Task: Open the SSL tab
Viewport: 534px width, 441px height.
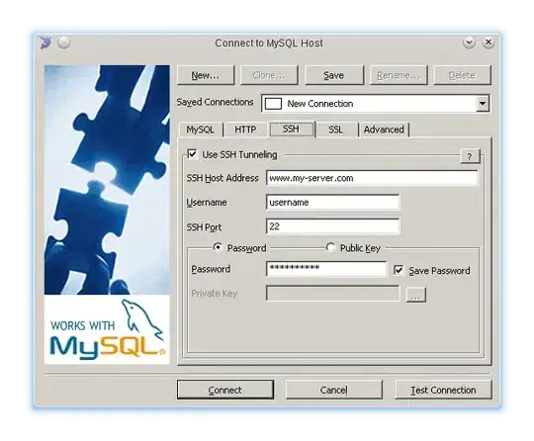Action: pyautogui.click(x=336, y=130)
